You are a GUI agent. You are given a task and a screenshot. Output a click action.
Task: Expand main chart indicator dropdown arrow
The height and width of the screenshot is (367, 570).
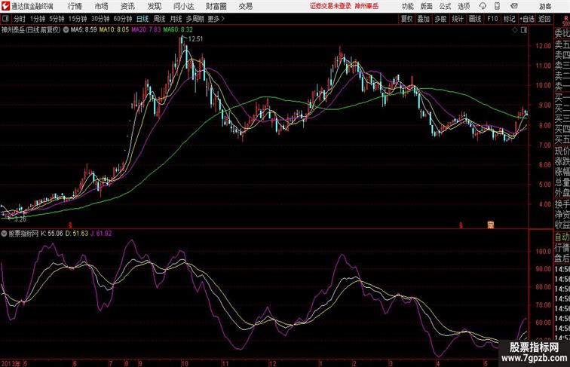(x=66, y=30)
